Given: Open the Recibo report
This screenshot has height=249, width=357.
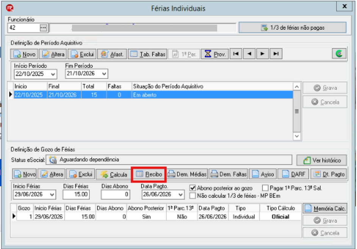Looking at the screenshot, I should click(149, 174).
